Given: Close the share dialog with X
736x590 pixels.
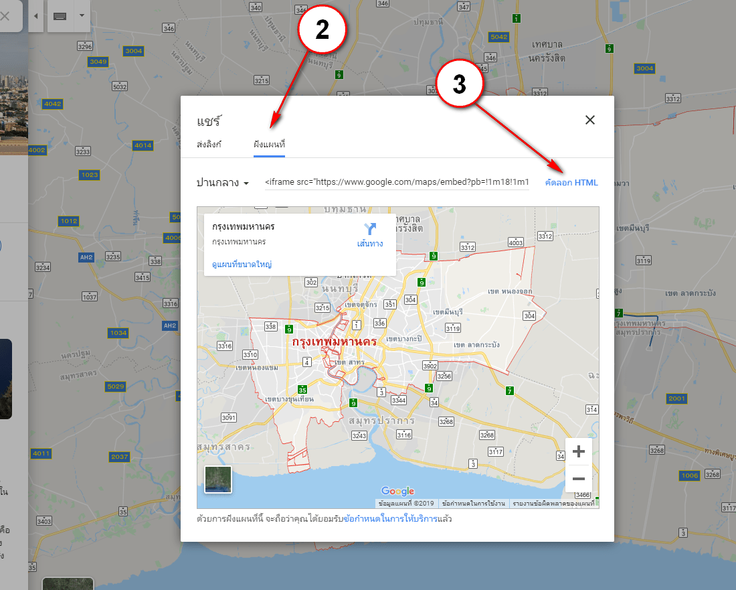Looking at the screenshot, I should (x=590, y=120).
